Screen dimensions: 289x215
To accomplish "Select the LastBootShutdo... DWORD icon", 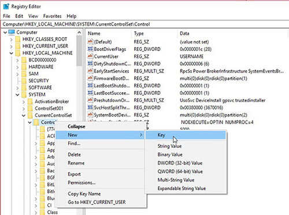I will tap(90, 86).
